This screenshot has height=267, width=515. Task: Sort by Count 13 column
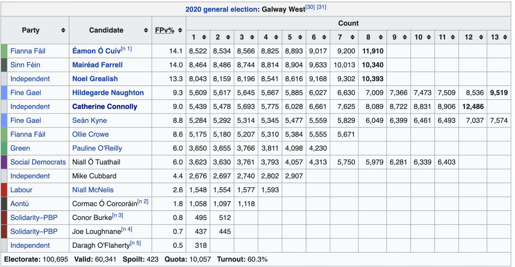pyautogui.click(x=505, y=37)
